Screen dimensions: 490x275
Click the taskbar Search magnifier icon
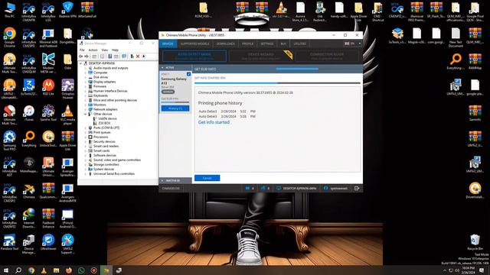tap(18, 270)
